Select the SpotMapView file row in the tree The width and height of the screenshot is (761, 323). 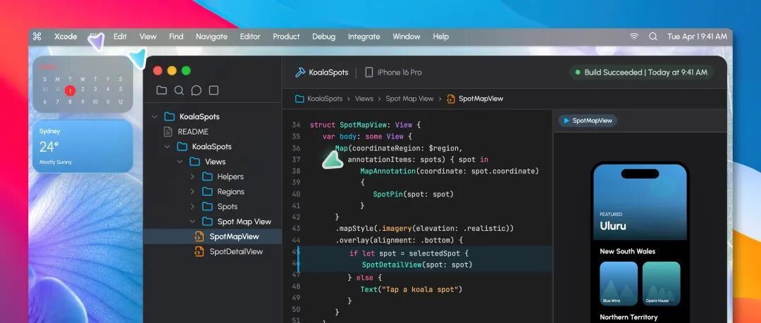pos(213,236)
